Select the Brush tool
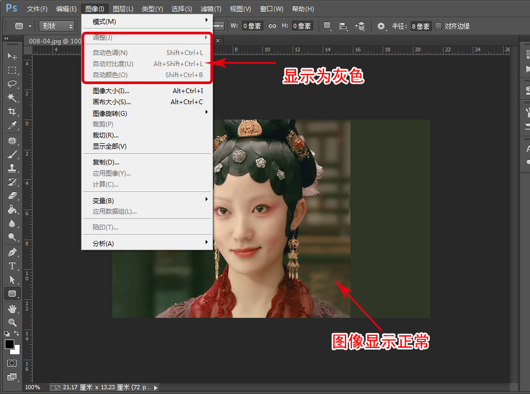This screenshot has width=530, height=394. [12, 154]
